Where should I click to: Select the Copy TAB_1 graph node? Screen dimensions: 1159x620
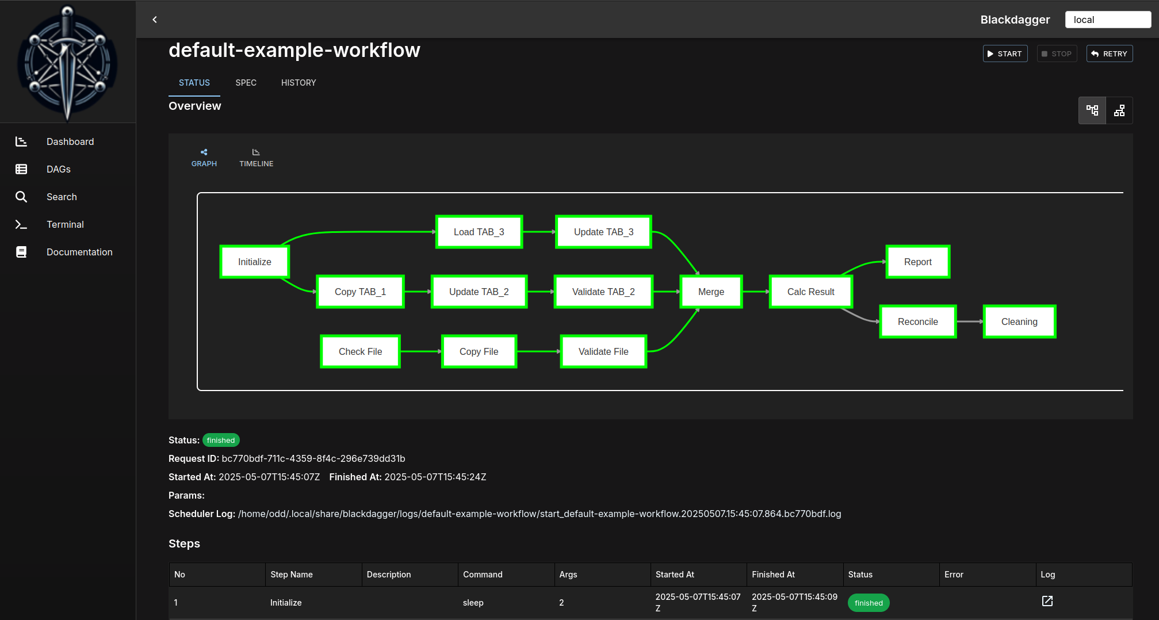tap(360, 292)
